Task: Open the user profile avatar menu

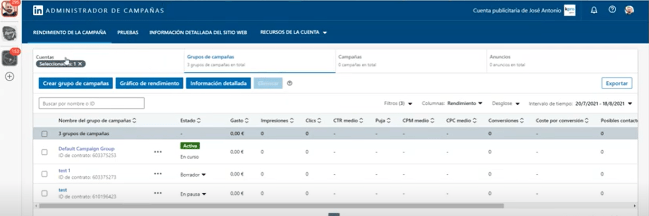Action: [629, 10]
